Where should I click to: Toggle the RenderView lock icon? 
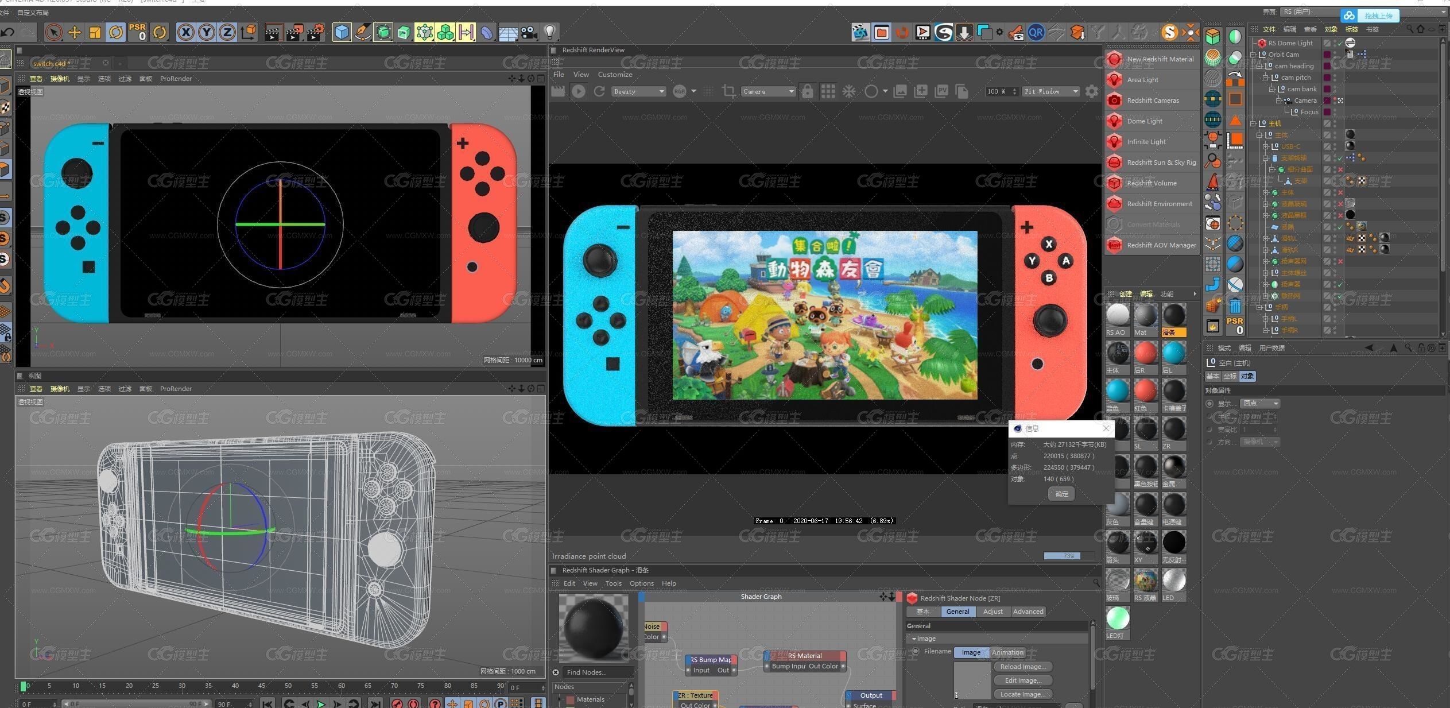[x=807, y=91]
